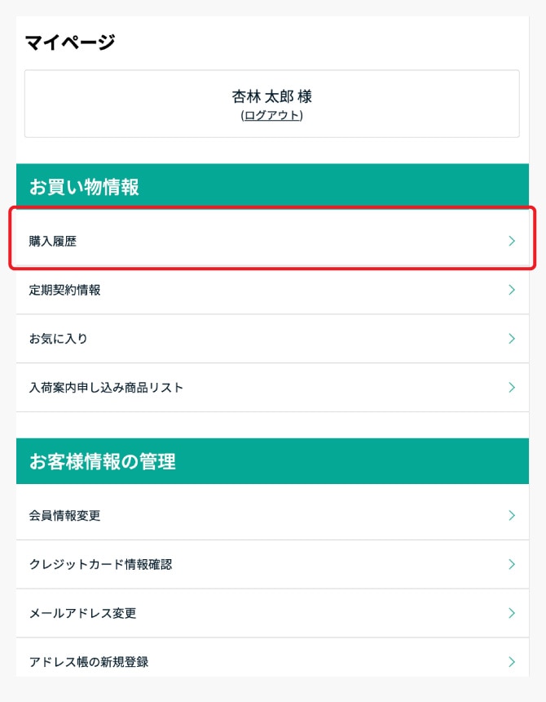Tap the chevron beside クレジットカード情報確認

coord(512,564)
